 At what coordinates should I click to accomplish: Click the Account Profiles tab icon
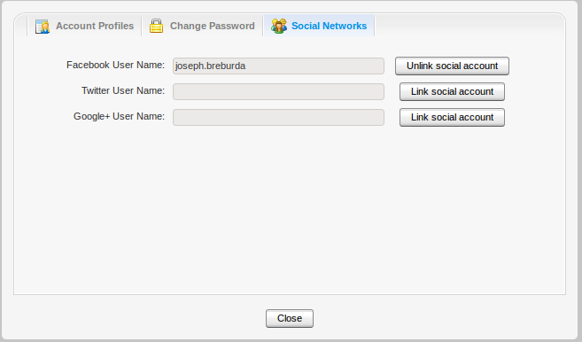pos(43,27)
